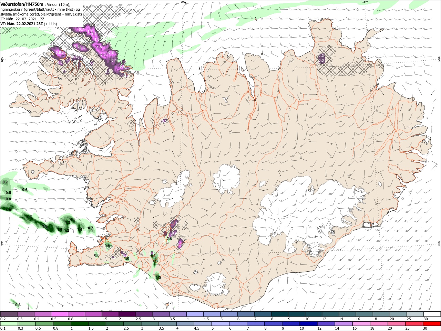Image resolution: width=441 pixels, height=331 pixels.
Task: Pick the top-row dark teal swatch between 9 and 10
Action: (296, 314)
